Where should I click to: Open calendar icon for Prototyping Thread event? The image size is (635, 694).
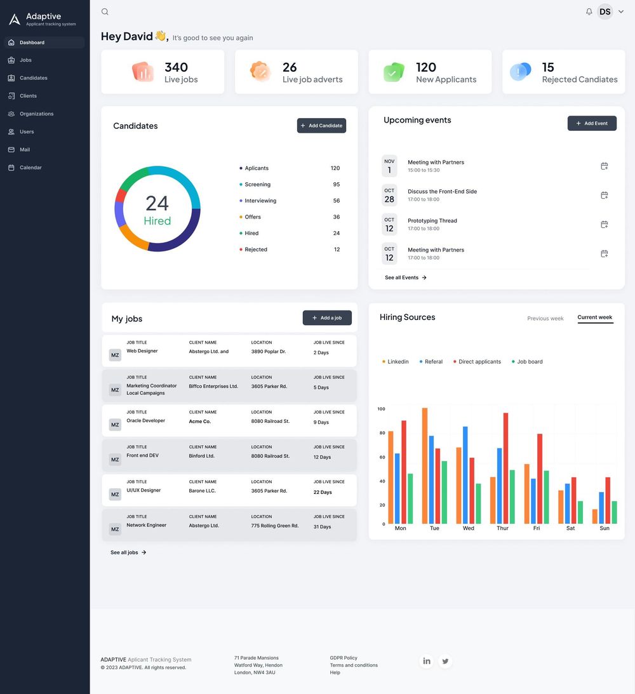point(604,224)
